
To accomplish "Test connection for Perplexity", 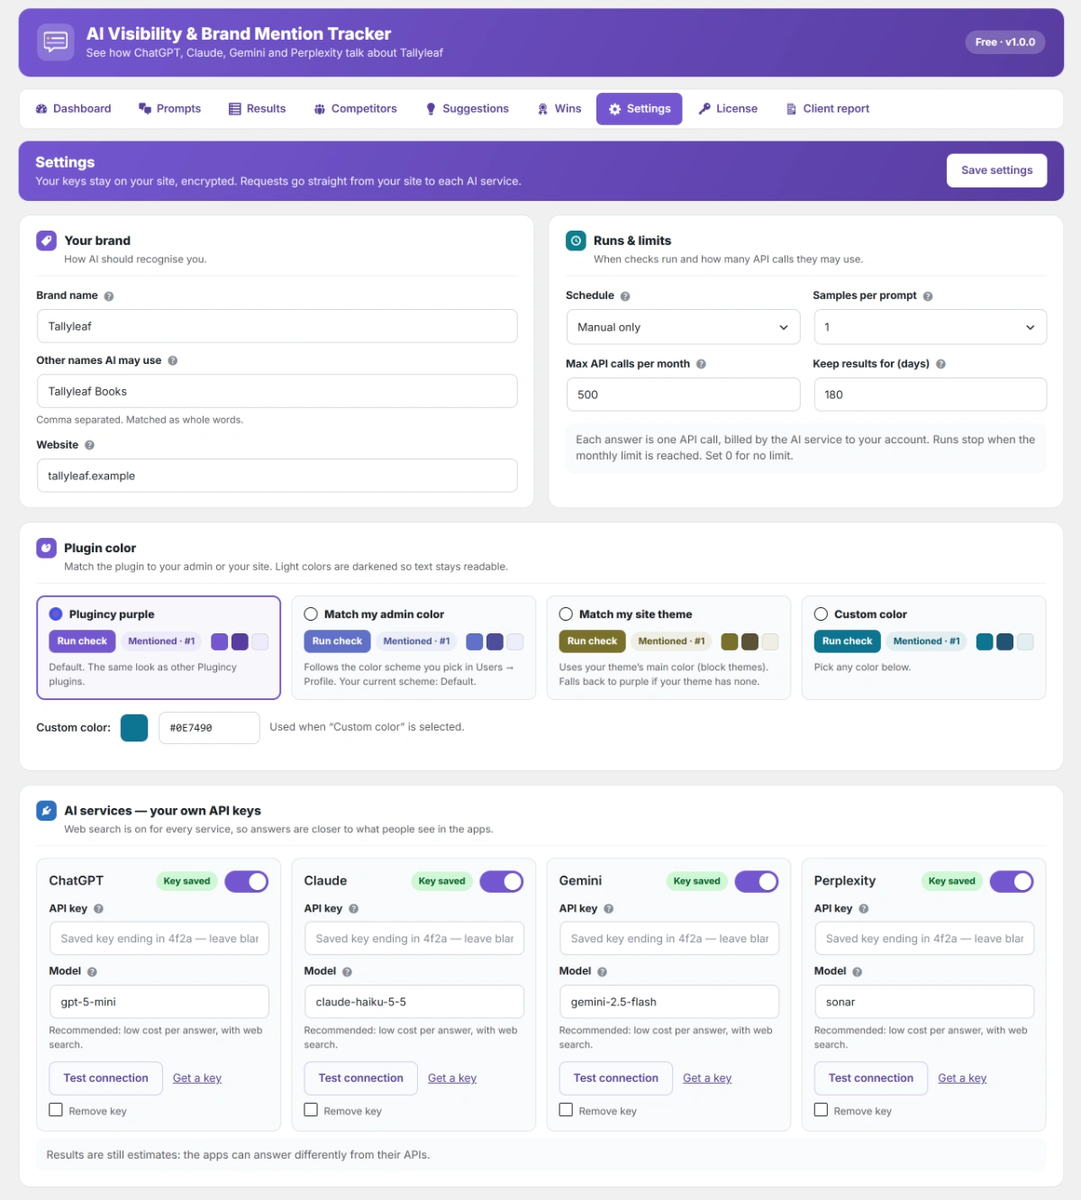I will click(x=870, y=1078).
